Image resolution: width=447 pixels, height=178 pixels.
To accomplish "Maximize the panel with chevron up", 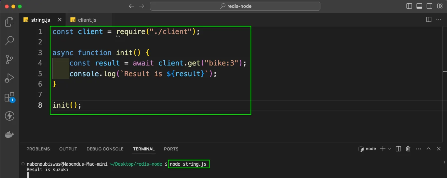I will (x=428, y=149).
